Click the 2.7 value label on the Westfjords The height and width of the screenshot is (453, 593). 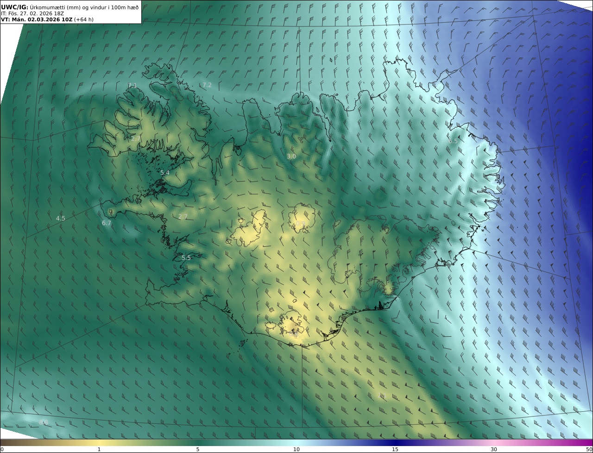[x=136, y=138]
